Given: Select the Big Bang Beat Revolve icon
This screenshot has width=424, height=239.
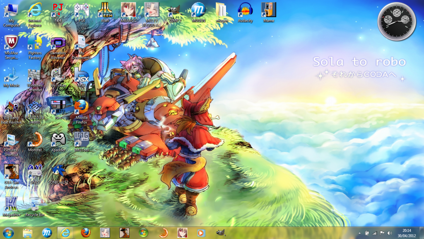Looking at the screenshot, I should tap(11, 112).
